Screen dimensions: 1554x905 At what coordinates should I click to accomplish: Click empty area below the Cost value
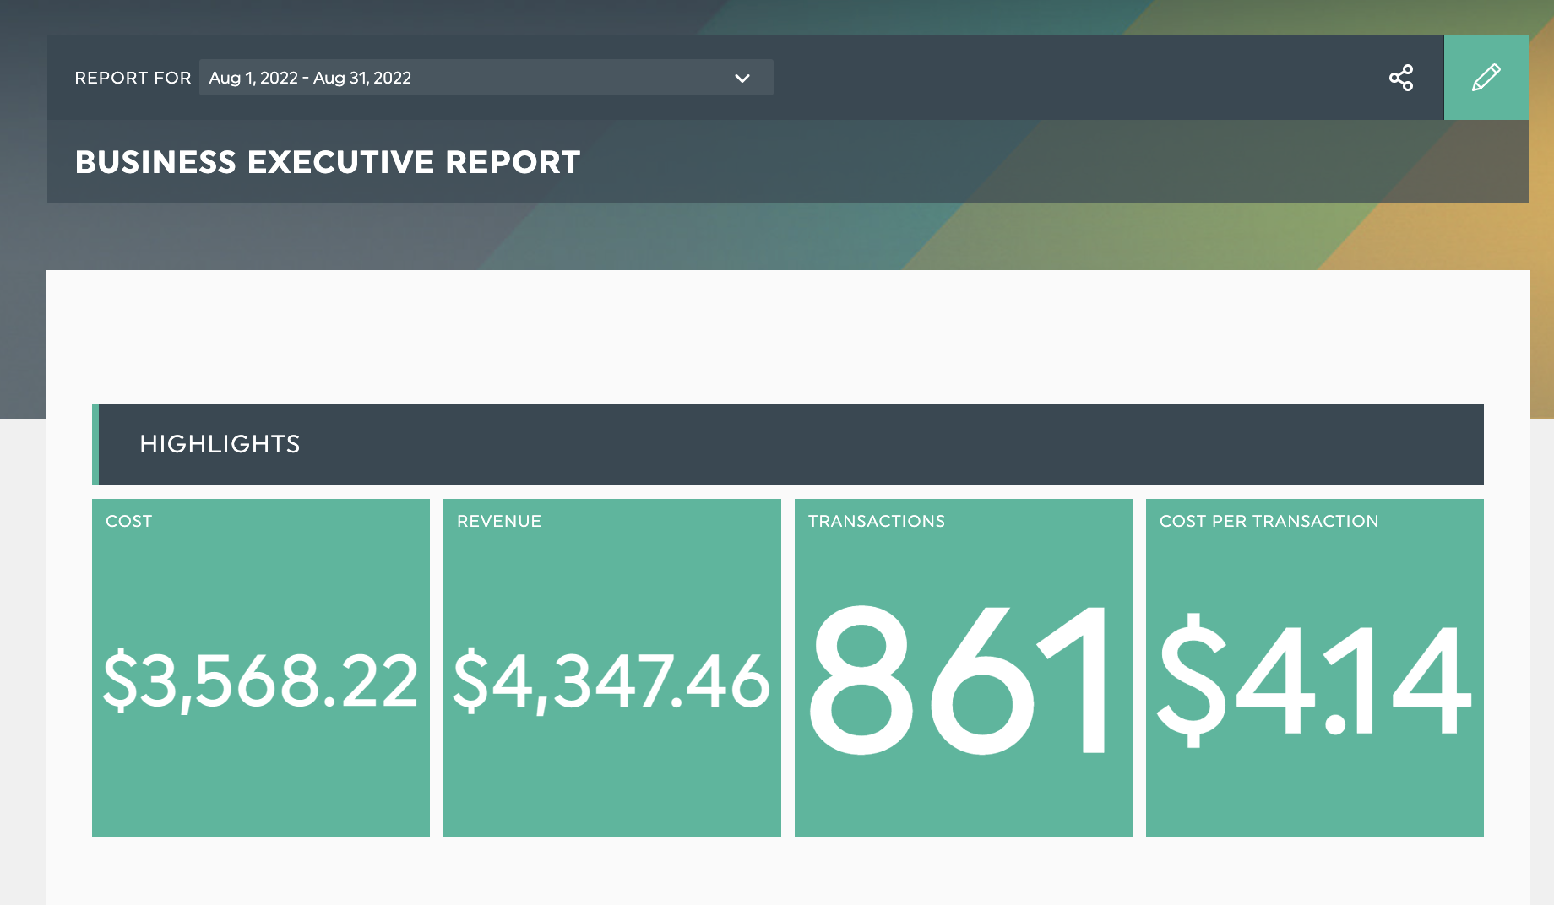click(260, 785)
